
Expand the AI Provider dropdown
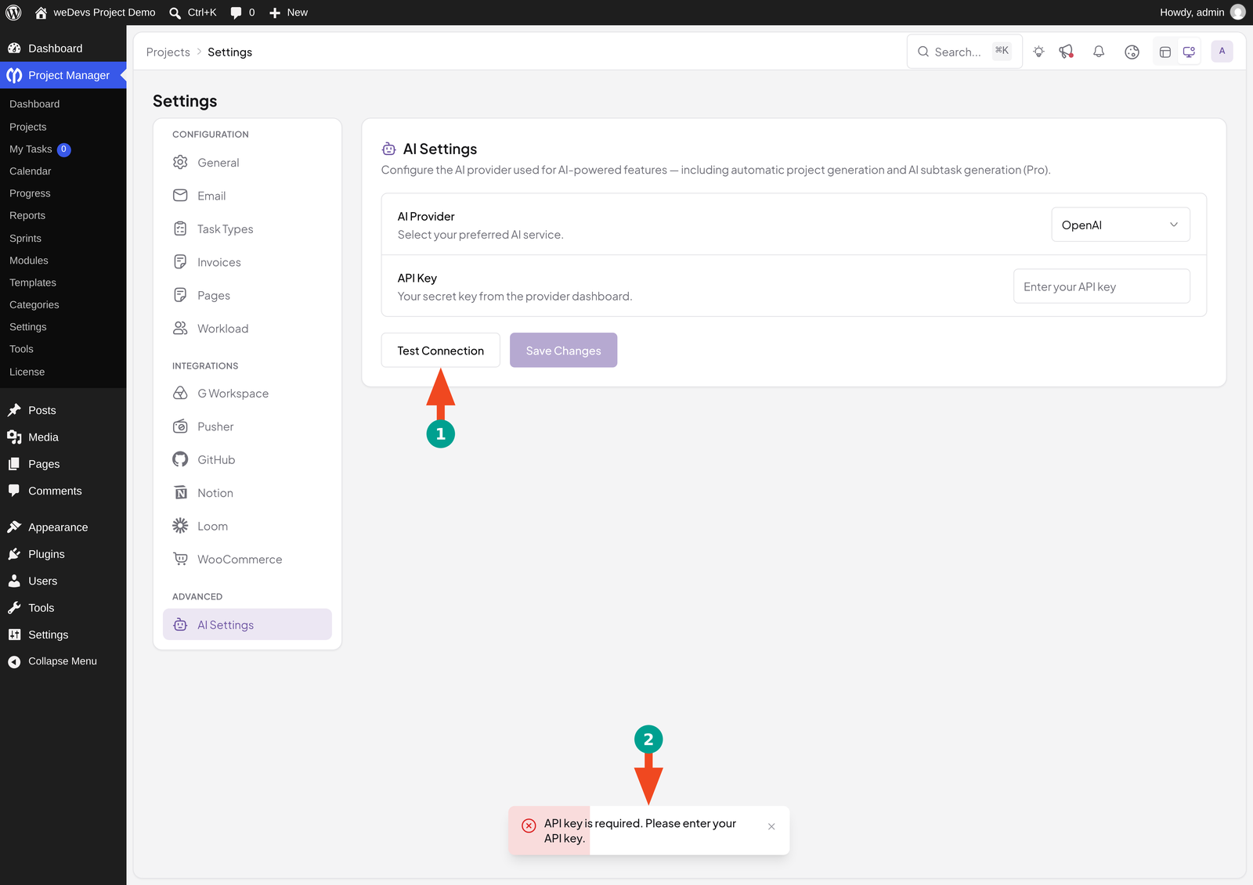pyautogui.click(x=1120, y=225)
